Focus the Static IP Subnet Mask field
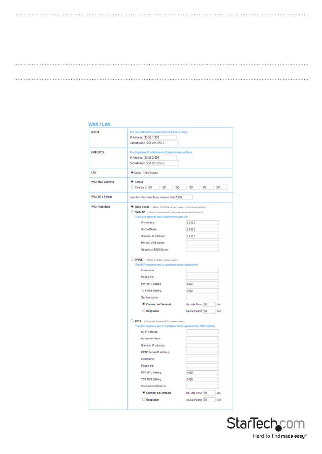The height and width of the screenshot is (454, 322). click(x=202, y=229)
